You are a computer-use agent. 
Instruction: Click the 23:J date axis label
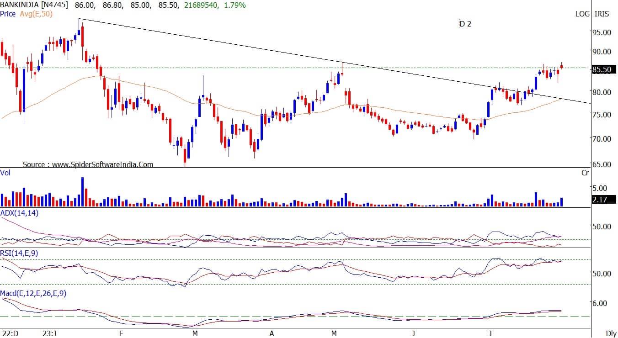[x=49, y=333]
